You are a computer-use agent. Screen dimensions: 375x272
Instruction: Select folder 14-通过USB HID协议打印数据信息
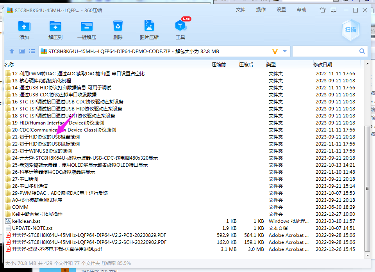62,88
